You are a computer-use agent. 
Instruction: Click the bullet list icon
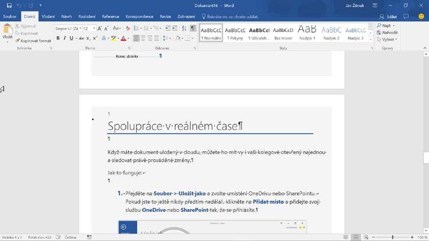pyautogui.click(x=136, y=28)
